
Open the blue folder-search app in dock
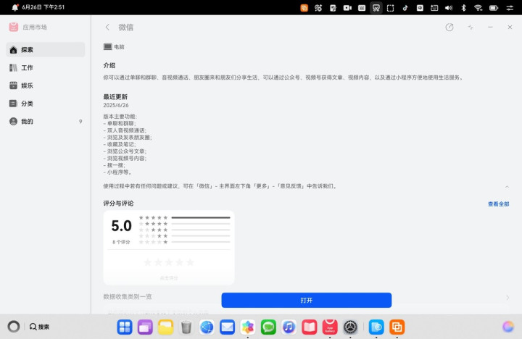click(376, 327)
